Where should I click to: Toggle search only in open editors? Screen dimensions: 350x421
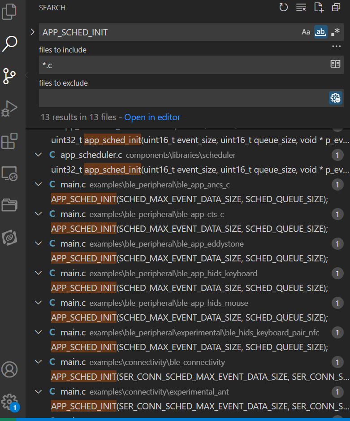coord(335,64)
